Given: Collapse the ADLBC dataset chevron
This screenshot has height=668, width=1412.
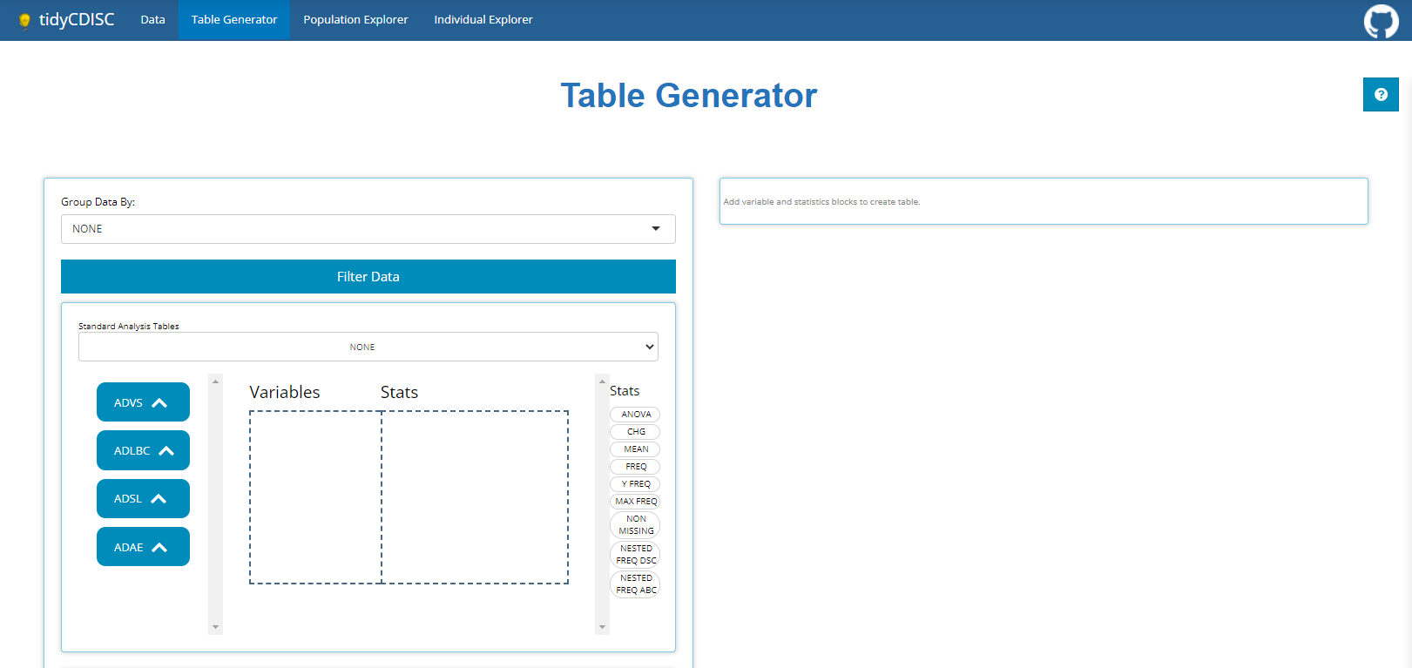Looking at the screenshot, I should tap(166, 450).
